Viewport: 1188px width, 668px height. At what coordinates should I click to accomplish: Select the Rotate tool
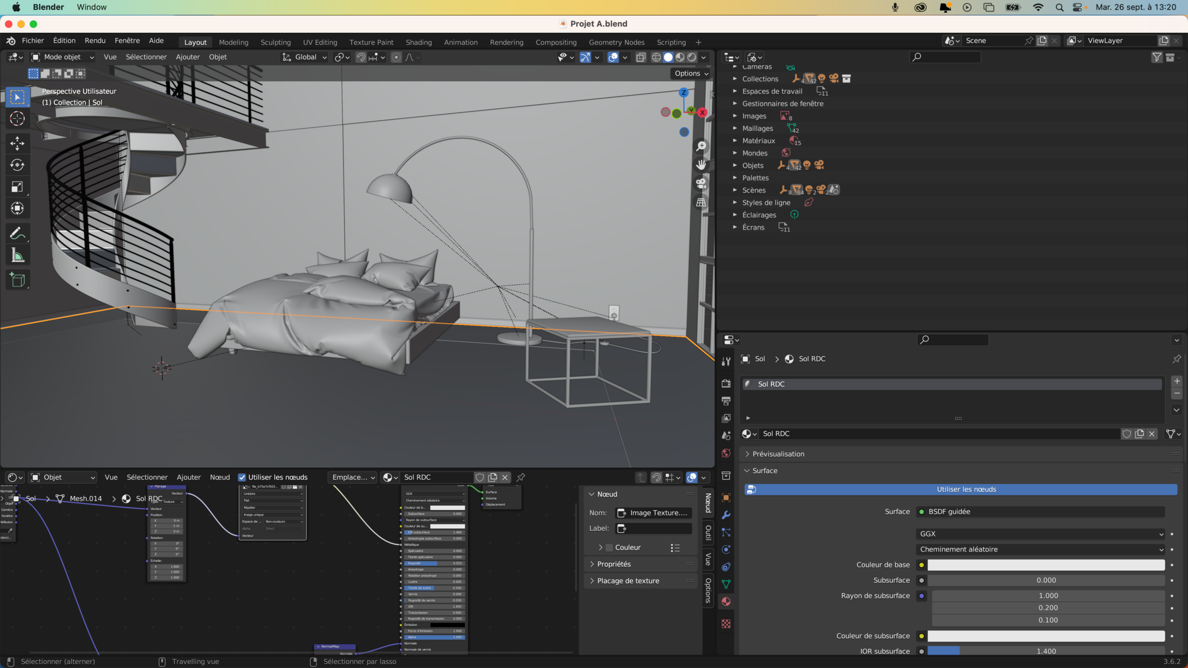click(x=17, y=165)
